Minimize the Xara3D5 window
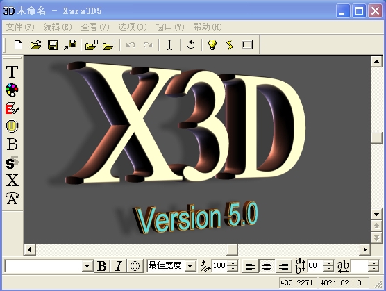Viewport: 386px width, 291px height. (x=343, y=11)
